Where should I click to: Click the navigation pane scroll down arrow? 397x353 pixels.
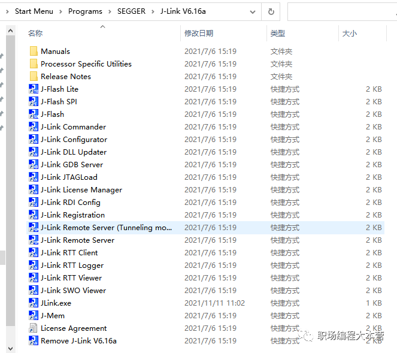(x=10, y=348)
